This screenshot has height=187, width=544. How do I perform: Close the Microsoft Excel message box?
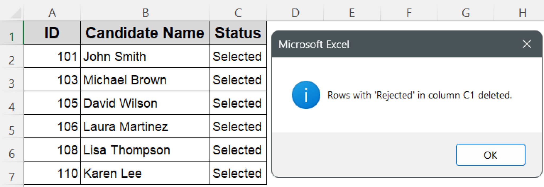(x=526, y=44)
